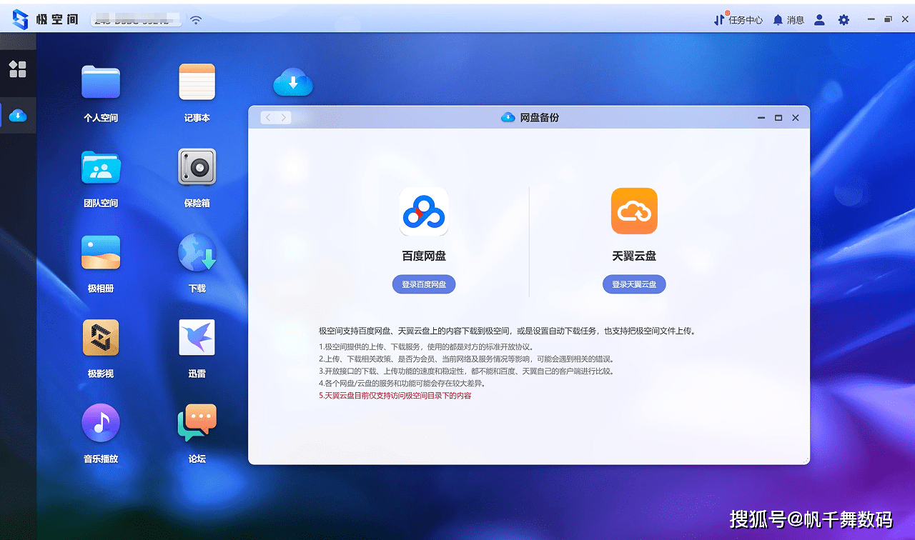Open the 个人空间 folder icon
The height and width of the screenshot is (540, 915).
101,82
